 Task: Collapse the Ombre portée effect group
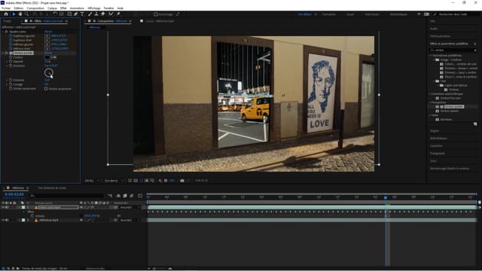(3, 53)
